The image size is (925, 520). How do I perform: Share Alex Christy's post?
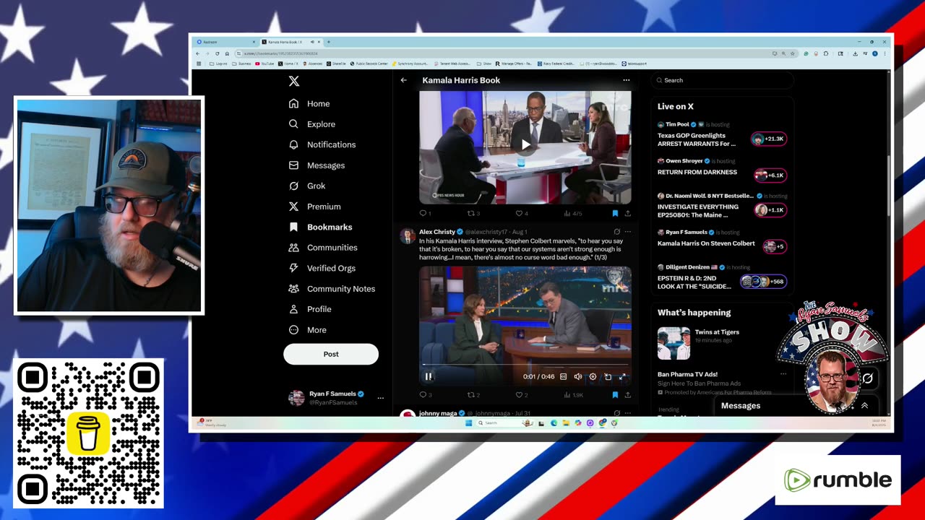tap(627, 395)
